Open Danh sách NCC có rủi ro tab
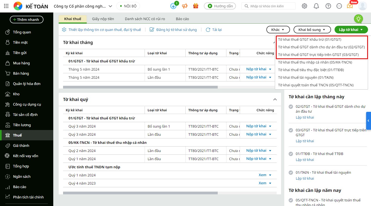 point(145,19)
